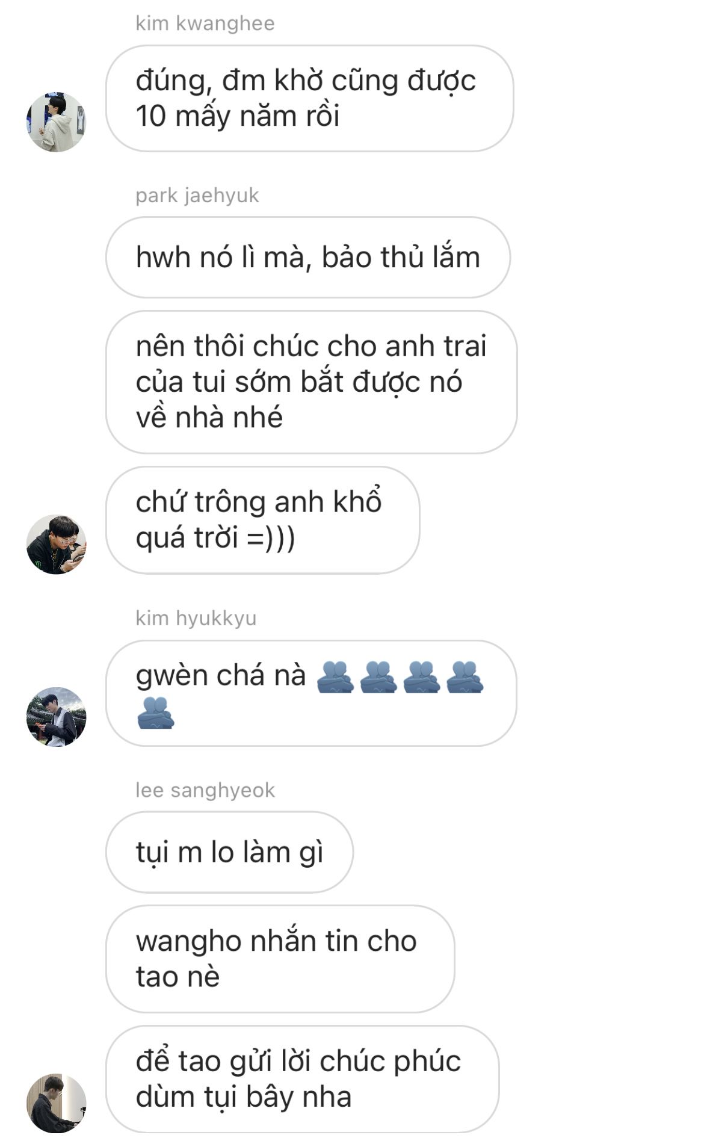The height and width of the screenshot is (1138, 704).
Task: Select message "wangho nhắn tin cho tao nè"
Action: [x=280, y=959]
